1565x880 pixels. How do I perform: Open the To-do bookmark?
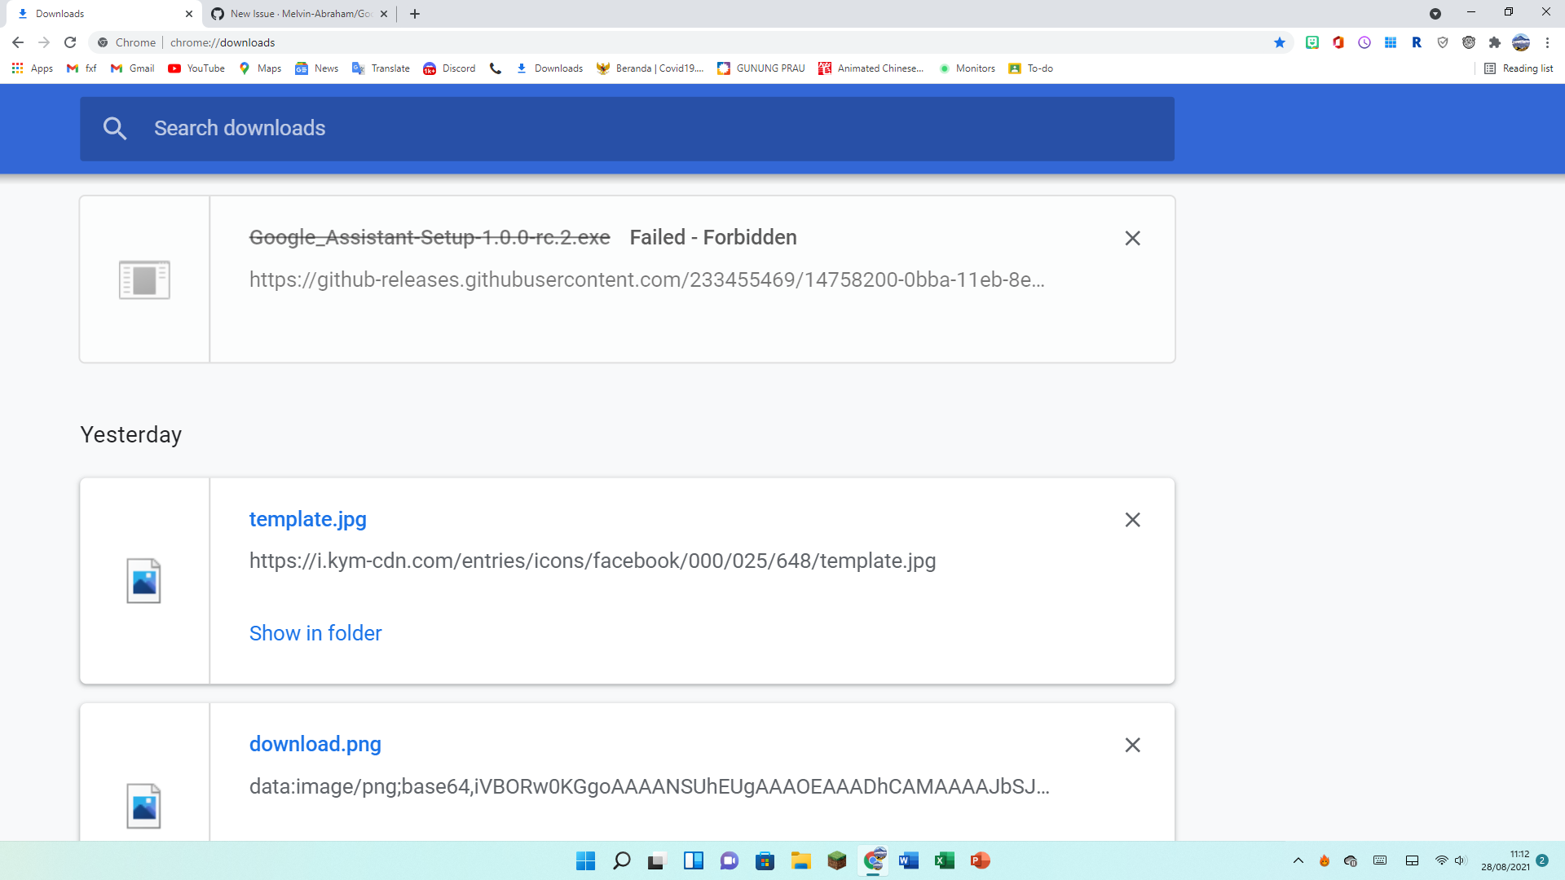[x=1030, y=68]
